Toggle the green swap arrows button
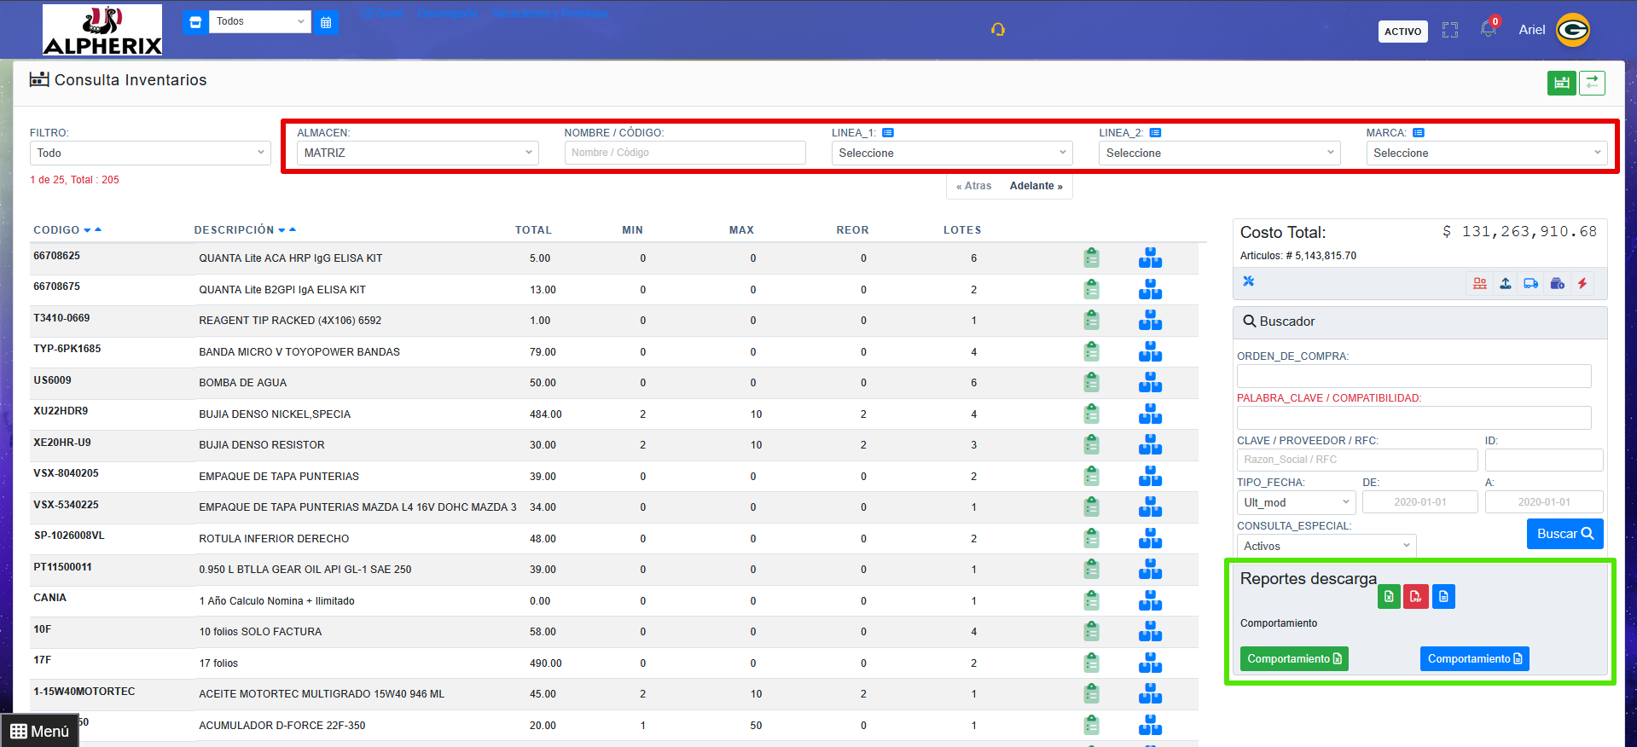This screenshot has width=1637, height=747. coord(1592,83)
